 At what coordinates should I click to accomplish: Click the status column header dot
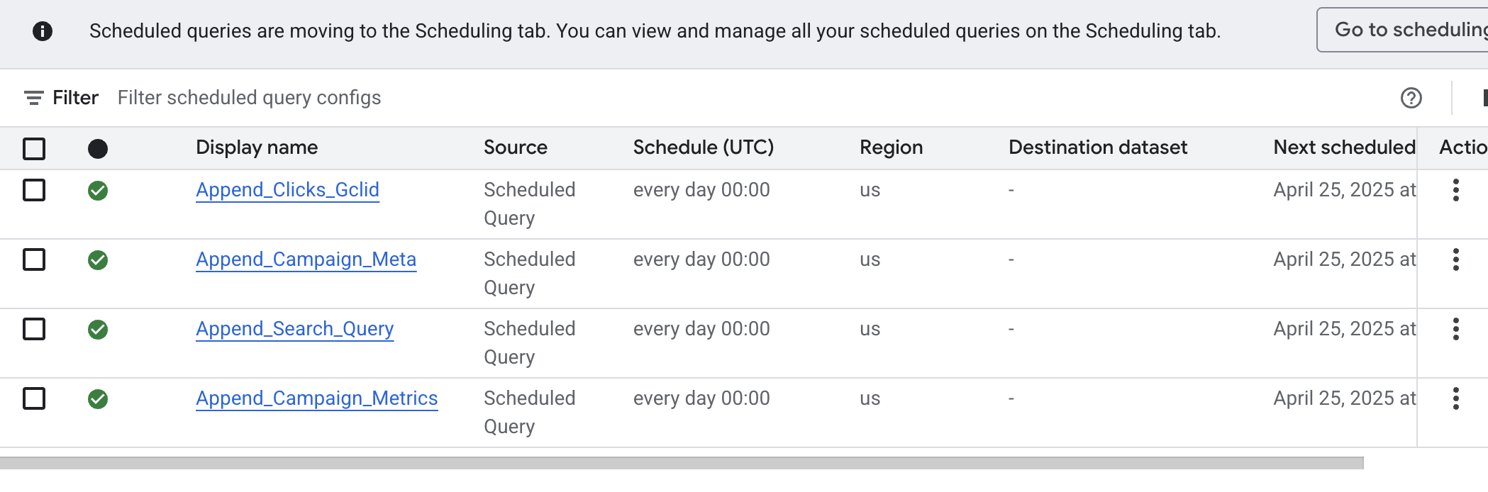pos(98,148)
